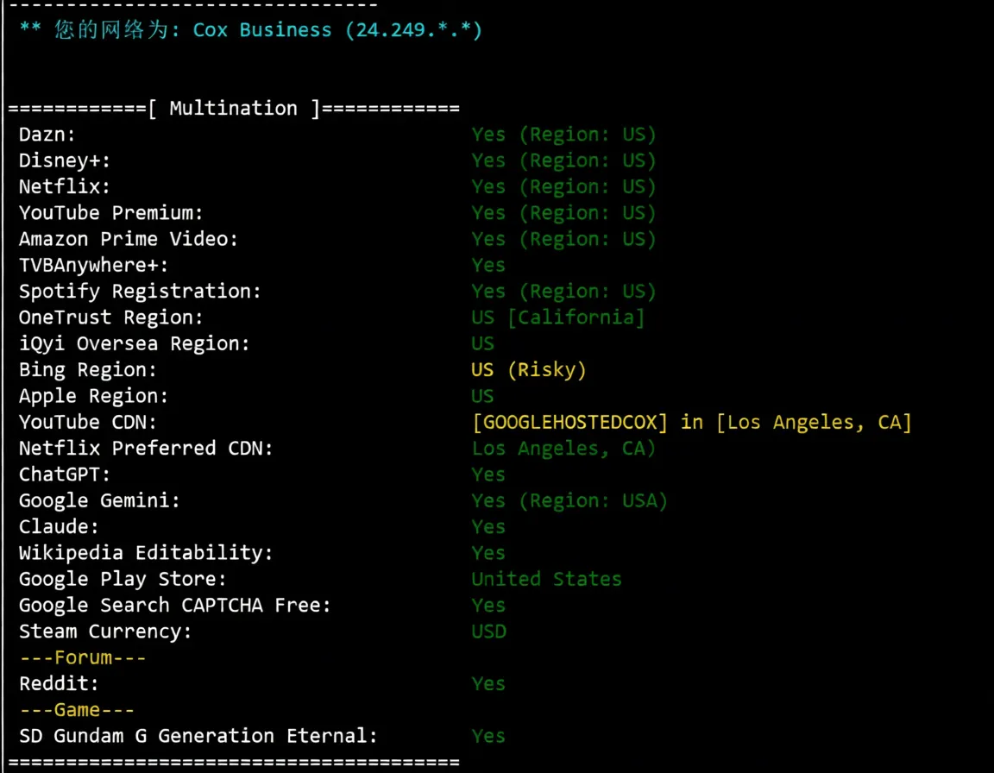Viewport: 994px width, 773px height.
Task: Click the Multination section title
Action: 233,107
